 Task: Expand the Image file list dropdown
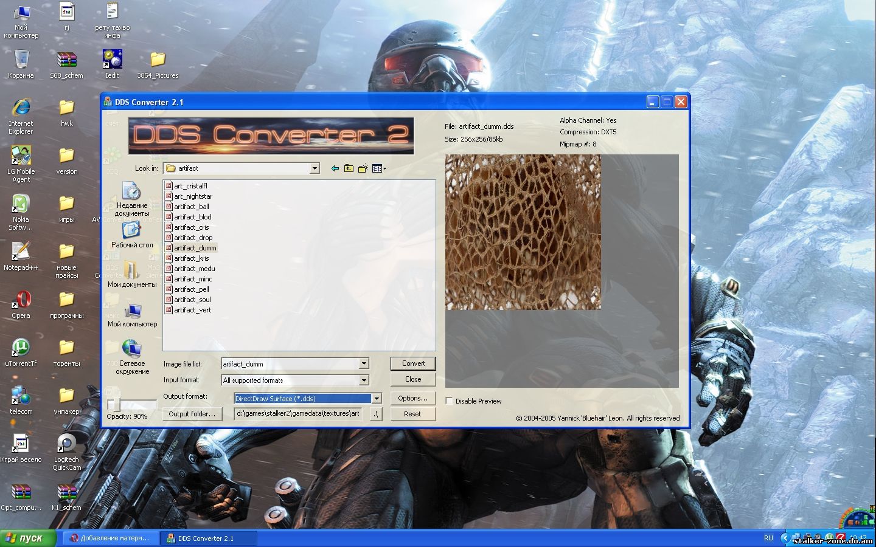click(x=364, y=363)
